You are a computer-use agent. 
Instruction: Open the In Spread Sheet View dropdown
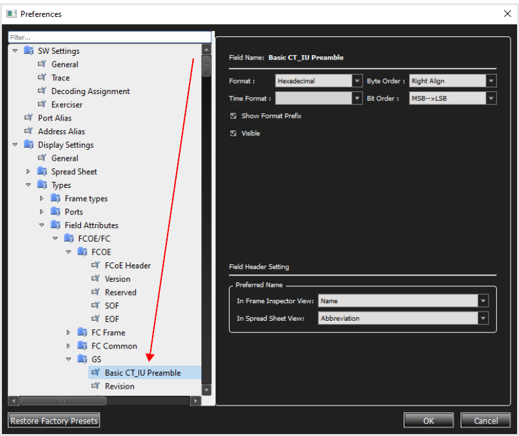click(x=403, y=318)
